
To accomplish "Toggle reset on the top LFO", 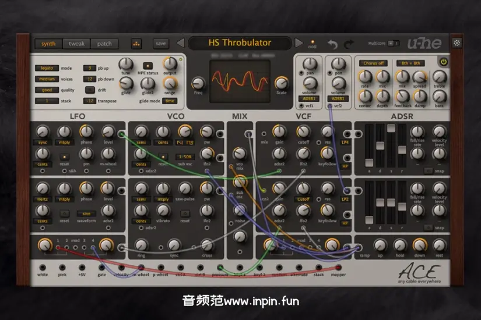I will (64, 157).
